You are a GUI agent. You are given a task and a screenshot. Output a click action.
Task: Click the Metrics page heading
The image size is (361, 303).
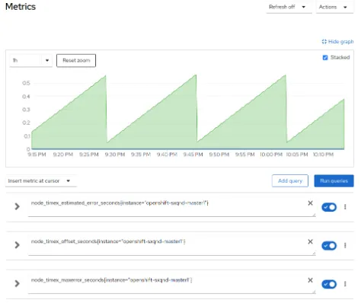coord(21,7)
